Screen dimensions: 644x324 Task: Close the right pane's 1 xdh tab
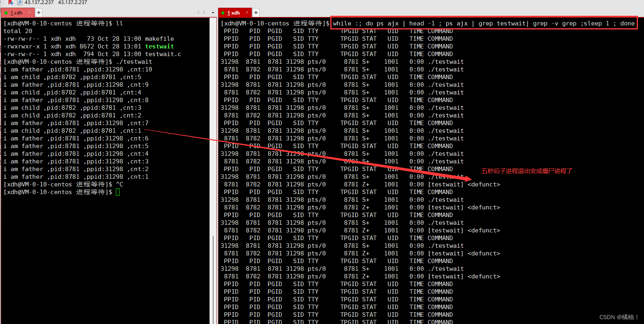point(247,13)
